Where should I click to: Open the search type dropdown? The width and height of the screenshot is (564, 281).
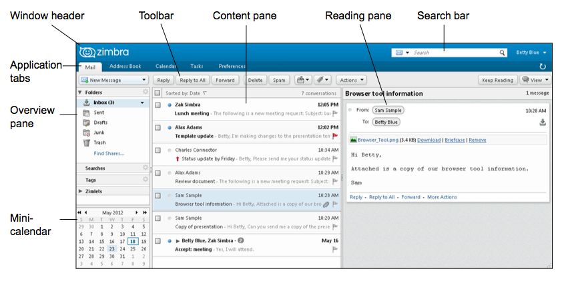click(408, 53)
